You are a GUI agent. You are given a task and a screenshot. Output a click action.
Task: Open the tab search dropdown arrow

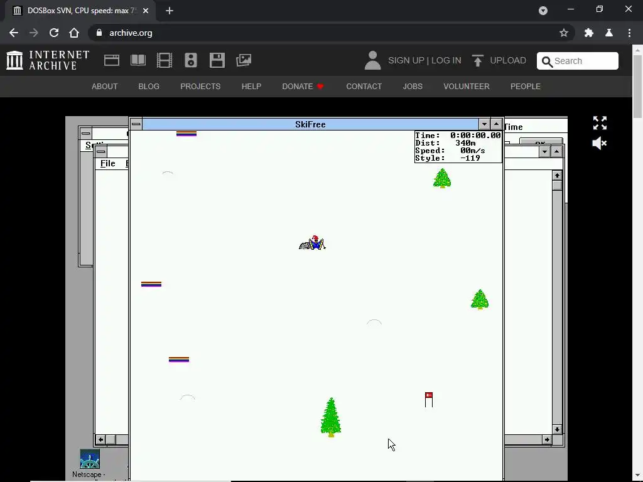(543, 11)
